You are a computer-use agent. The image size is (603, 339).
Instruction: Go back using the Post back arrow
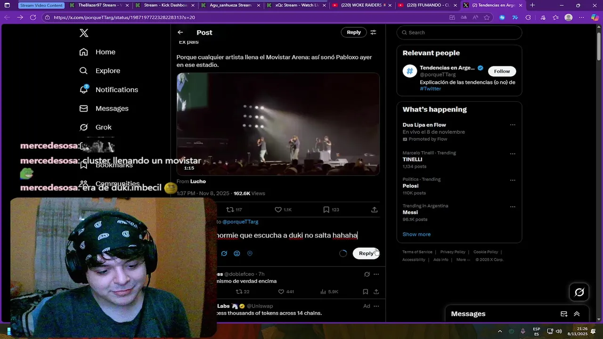coord(180,32)
